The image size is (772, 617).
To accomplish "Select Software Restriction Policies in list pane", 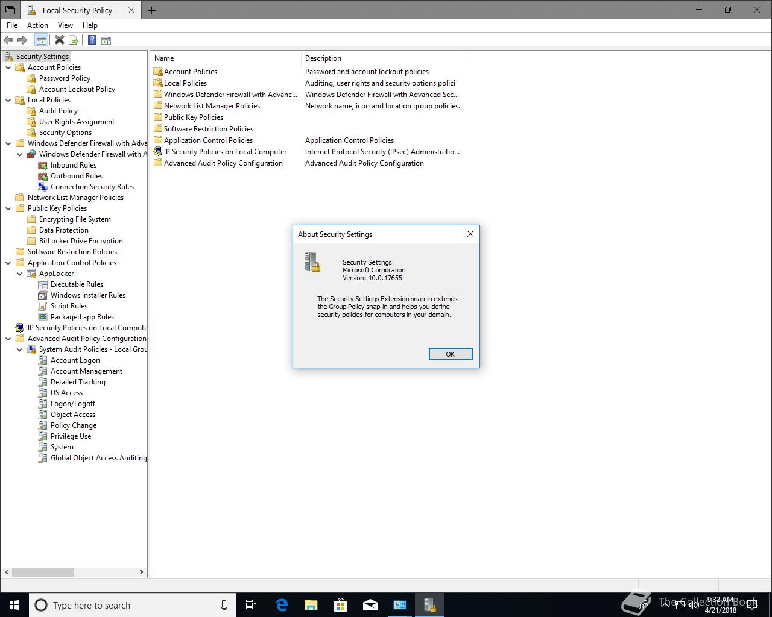I will click(209, 129).
